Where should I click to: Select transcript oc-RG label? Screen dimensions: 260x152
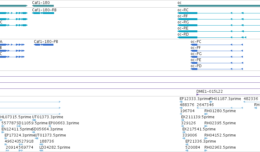pyautogui.click(x=183, y=22)
